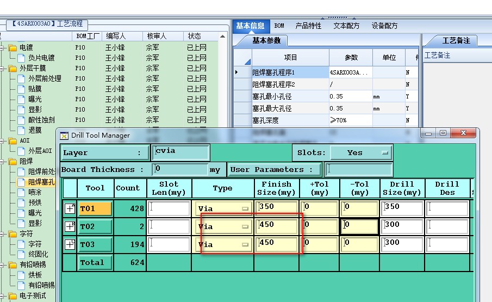Select the 退膜 document icon
Viewport: 492px width, 302px height.
(x=21, y=131)
